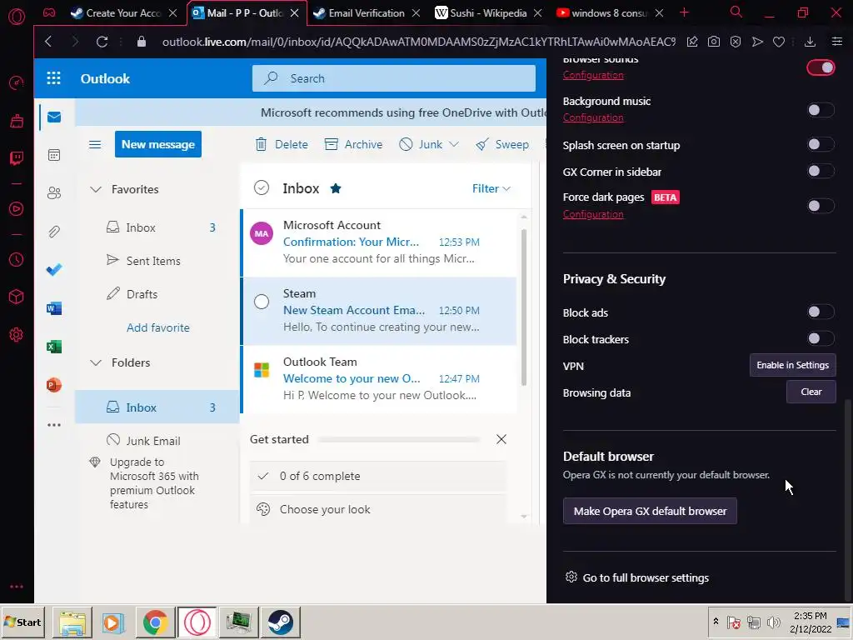This screenshot has height=640, width=853.
Task: Open the Outlook app launcher grid
Action: coord(53,78)
